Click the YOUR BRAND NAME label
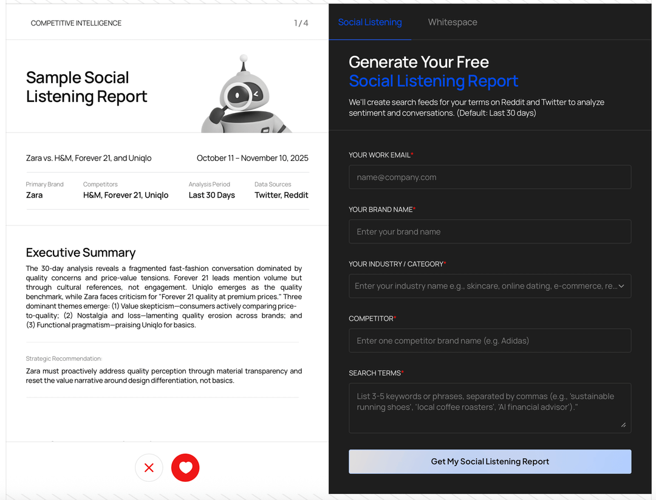 (x=382, y=210)
